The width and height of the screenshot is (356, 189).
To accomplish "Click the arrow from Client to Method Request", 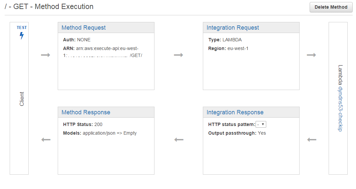I will tap(46, 55).
